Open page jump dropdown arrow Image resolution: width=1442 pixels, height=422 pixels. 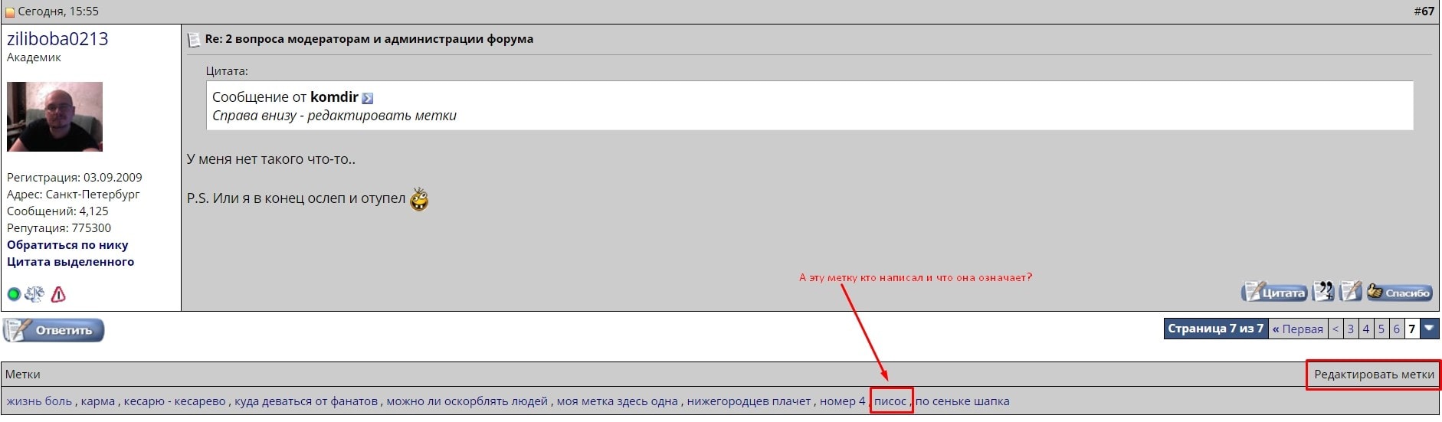click(1430, 329)
